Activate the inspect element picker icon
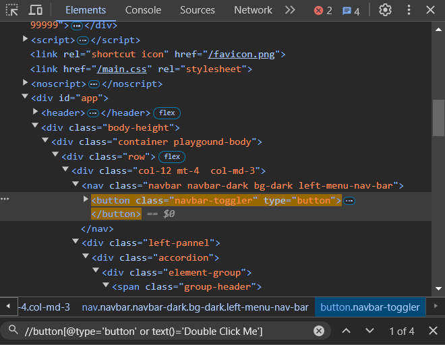Image resolution: width=445 pixels, height=345 pixels. pyautogui.click(x=11, y=10)
